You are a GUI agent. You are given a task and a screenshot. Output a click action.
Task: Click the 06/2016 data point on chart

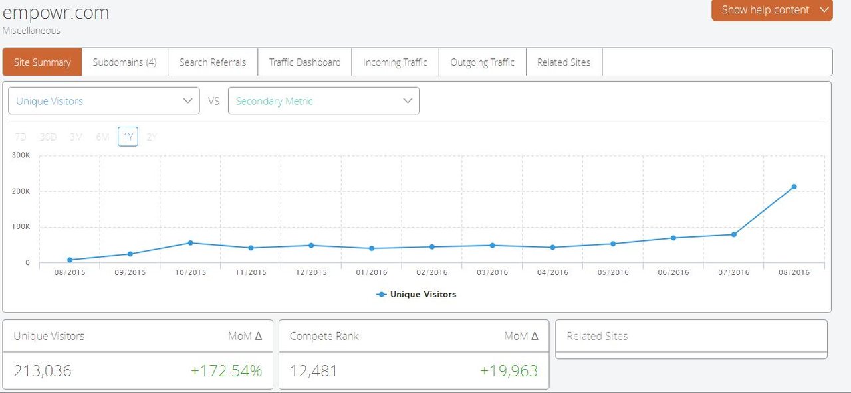[x=673, y=238]
